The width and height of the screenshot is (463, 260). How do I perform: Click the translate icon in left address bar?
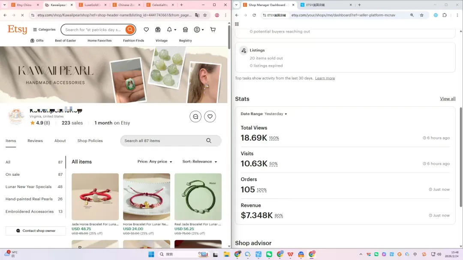197,15
